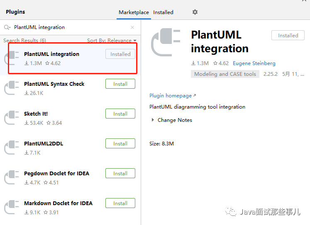Open the plugins settings gear menu
Screen dimensions: 310x225
(195, 12)
